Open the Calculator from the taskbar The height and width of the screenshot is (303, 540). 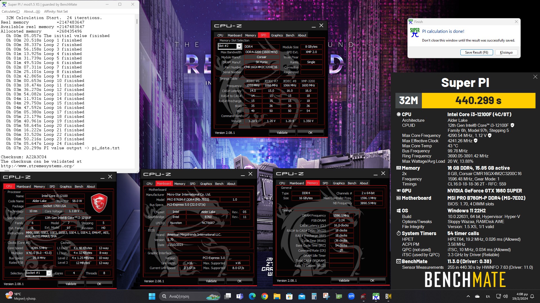pyautogui.click(x=314, y=296)
